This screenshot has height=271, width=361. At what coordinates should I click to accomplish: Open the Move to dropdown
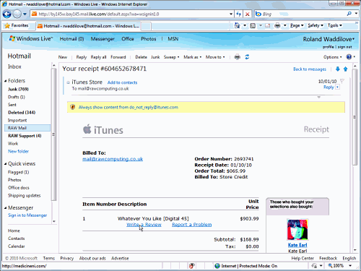(x=215, y=57)
